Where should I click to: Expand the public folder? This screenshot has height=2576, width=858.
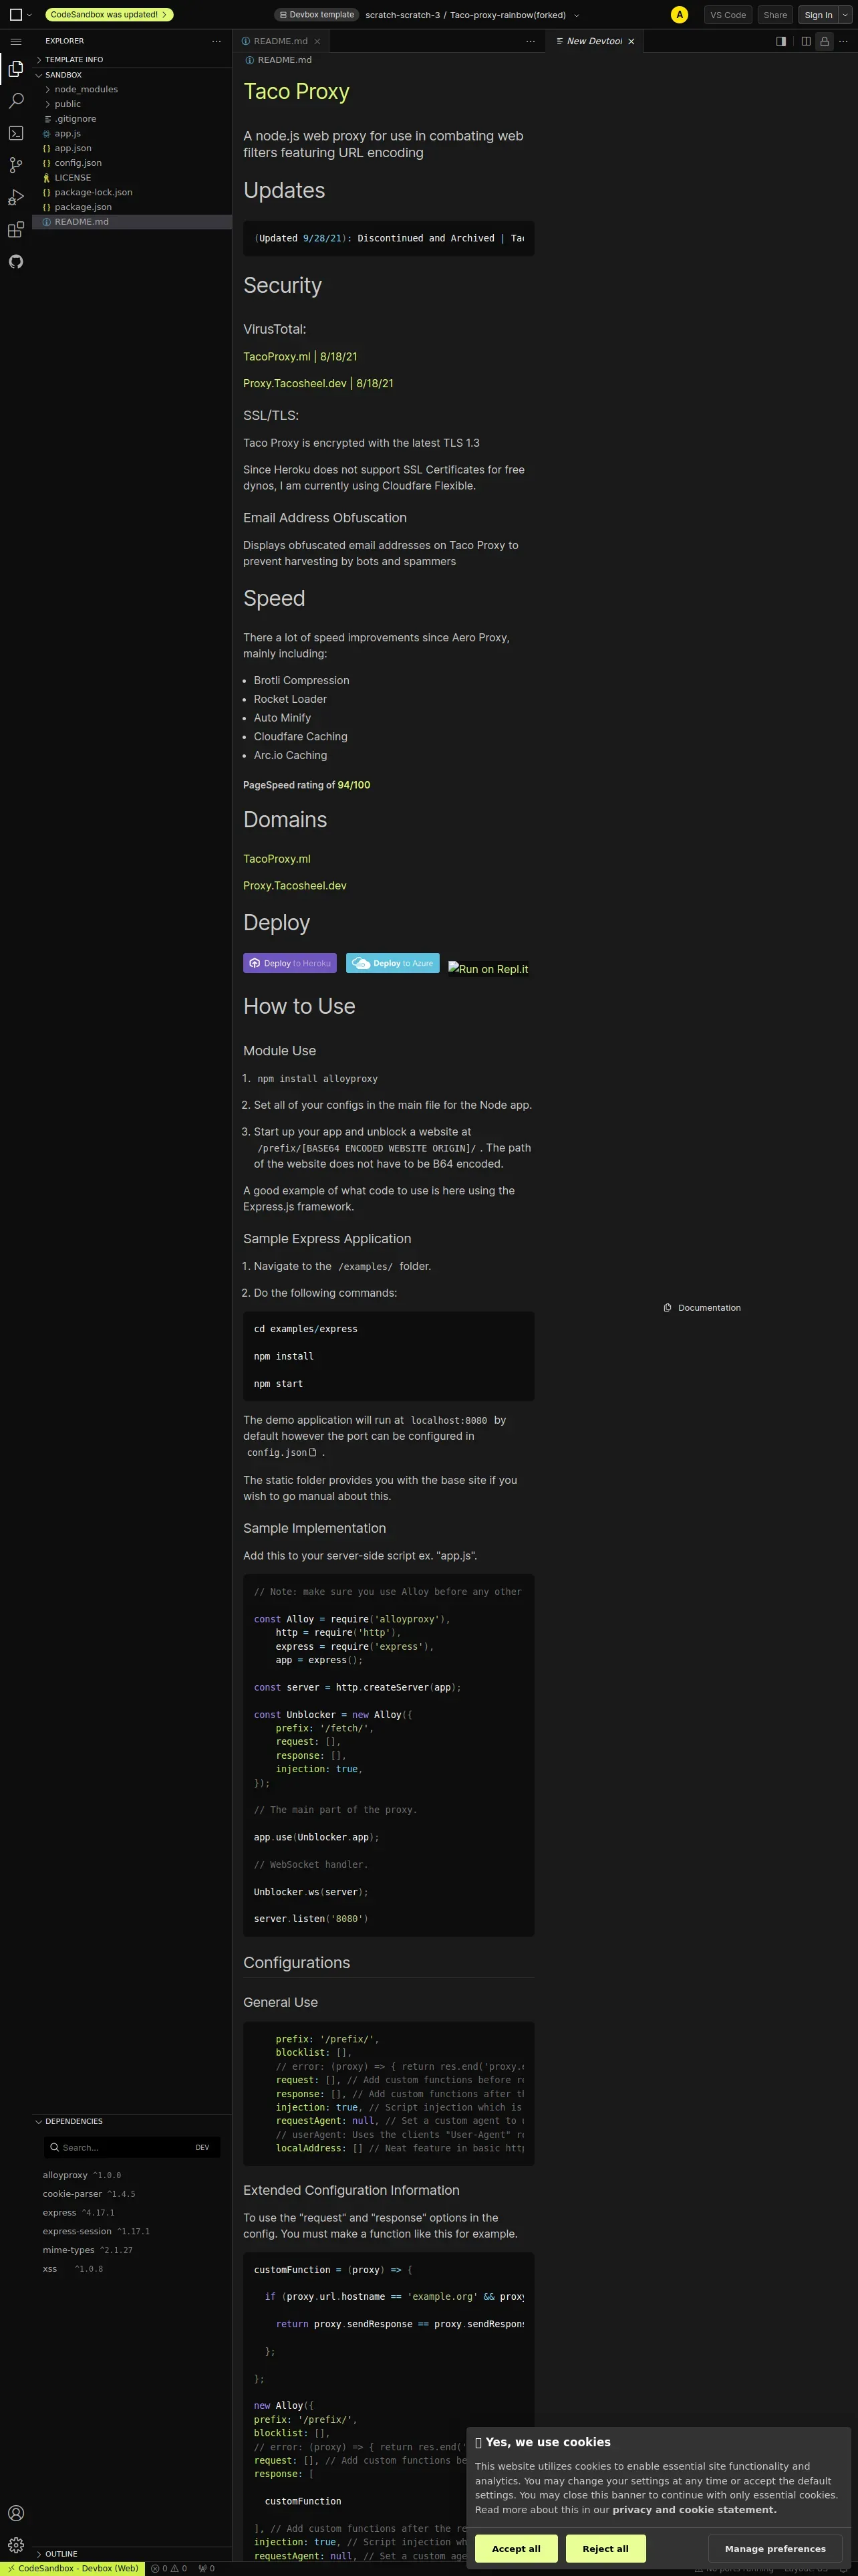pyautogui.click(x=132, y=104)
